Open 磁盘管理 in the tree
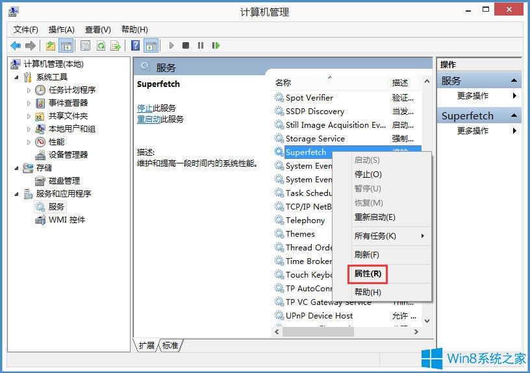530x373 pixels. tap(64, 180)
